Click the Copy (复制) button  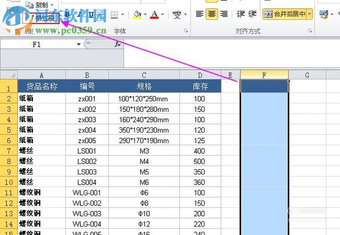37,5
